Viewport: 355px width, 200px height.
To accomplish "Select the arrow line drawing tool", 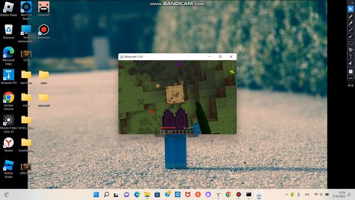I will (351, 36).
